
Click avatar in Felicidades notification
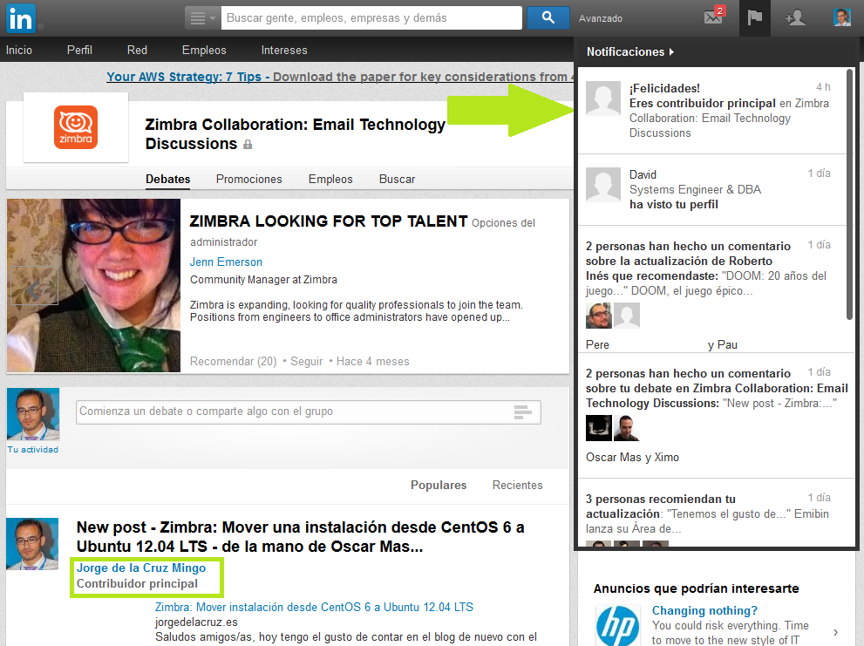coord(603,99)
